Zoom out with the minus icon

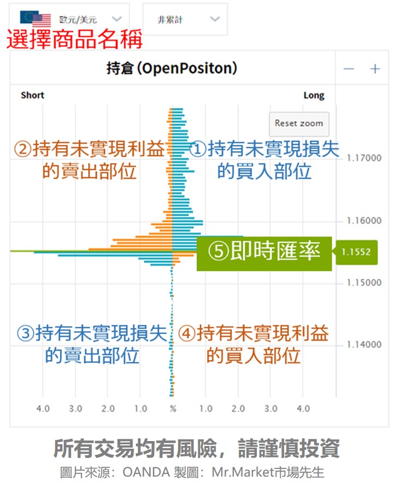pyautogui.click(x=349, y=68)
